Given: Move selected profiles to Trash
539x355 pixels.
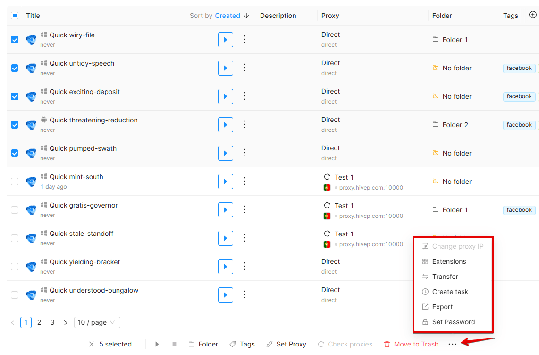Looking at the screenshot, I should coord(411,344).
